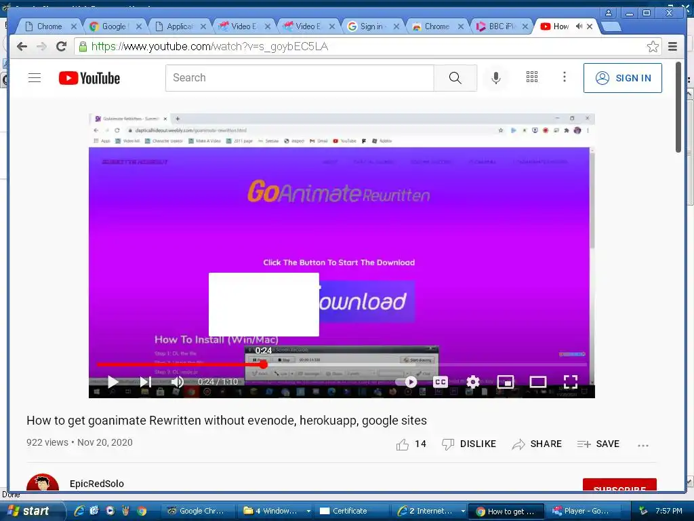Click the SIGN IN button
This screenshot has height=521, width=694.
(x=622, y=78)
